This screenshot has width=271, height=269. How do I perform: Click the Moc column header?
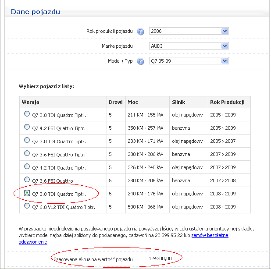[x=147, y=102]
